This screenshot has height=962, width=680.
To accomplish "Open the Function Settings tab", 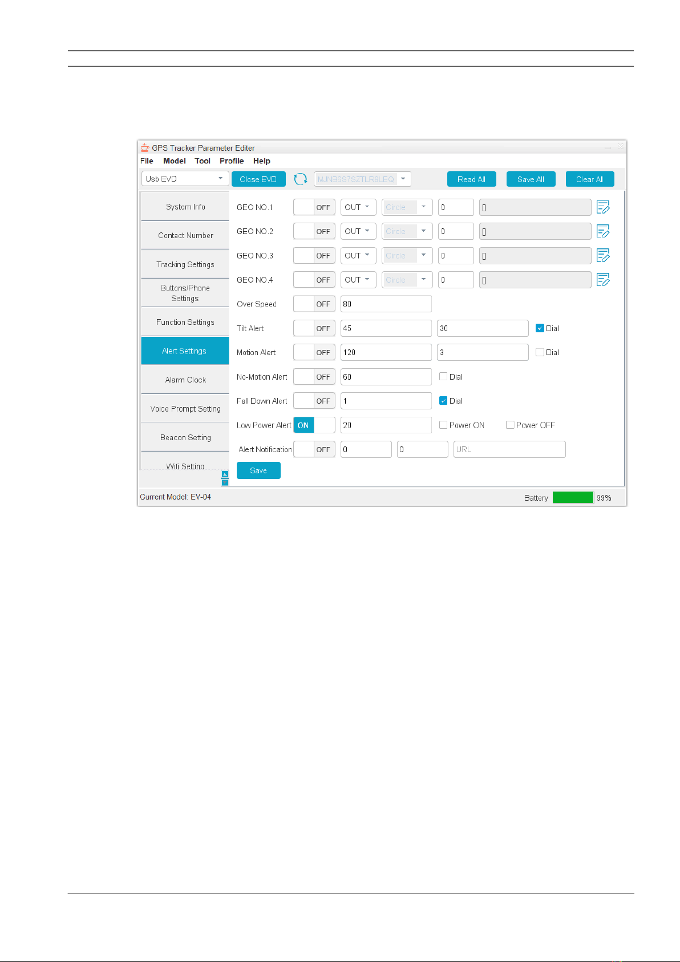I will pyautogui.click(x=185, y=322).
